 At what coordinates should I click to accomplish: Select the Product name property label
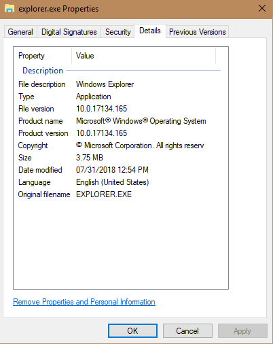click(x=40, y=121)
